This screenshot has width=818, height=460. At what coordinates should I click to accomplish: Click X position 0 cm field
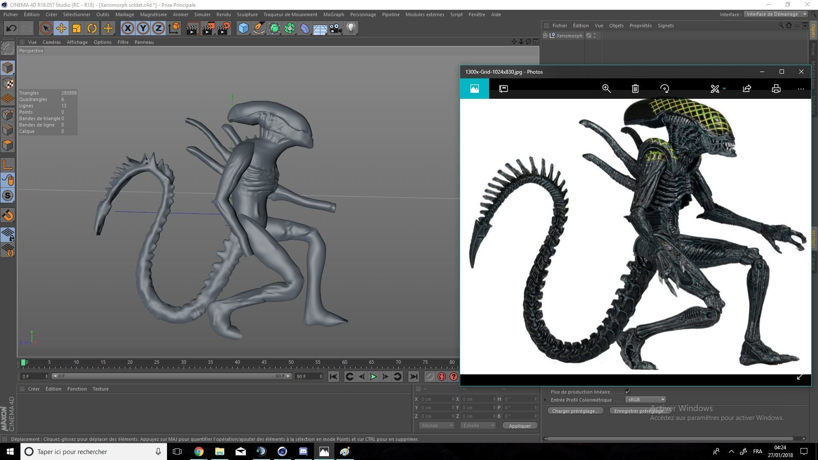coord(437,399)
